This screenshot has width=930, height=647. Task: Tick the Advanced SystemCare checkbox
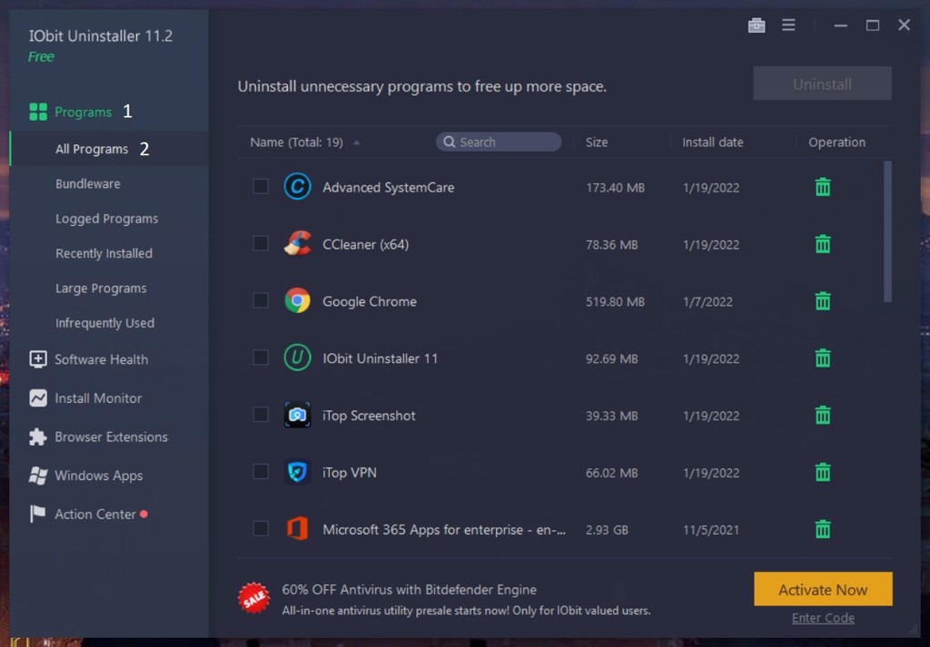point(261,187)
